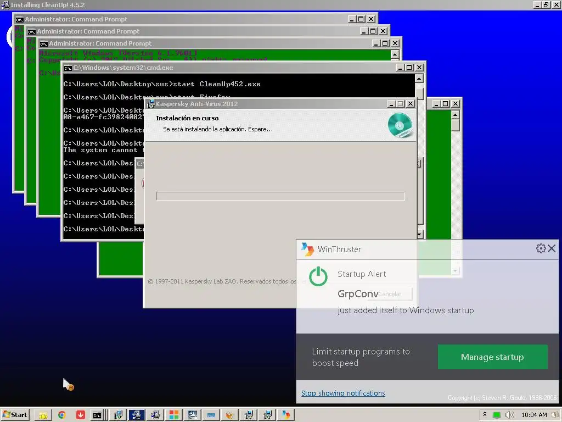Viewport: 562px width, 422px height.
Task: Click the package box taskbar icon
Action: coord(230,415)
